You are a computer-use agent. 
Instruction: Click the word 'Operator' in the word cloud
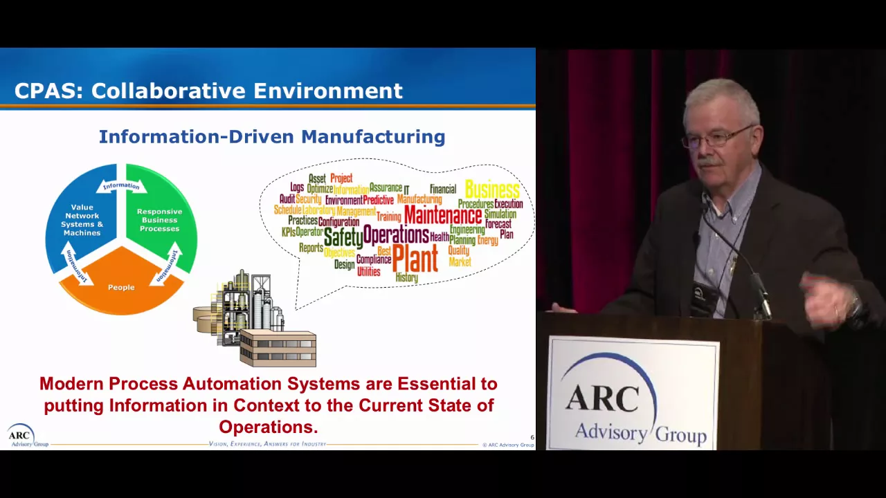click(309, 232)
